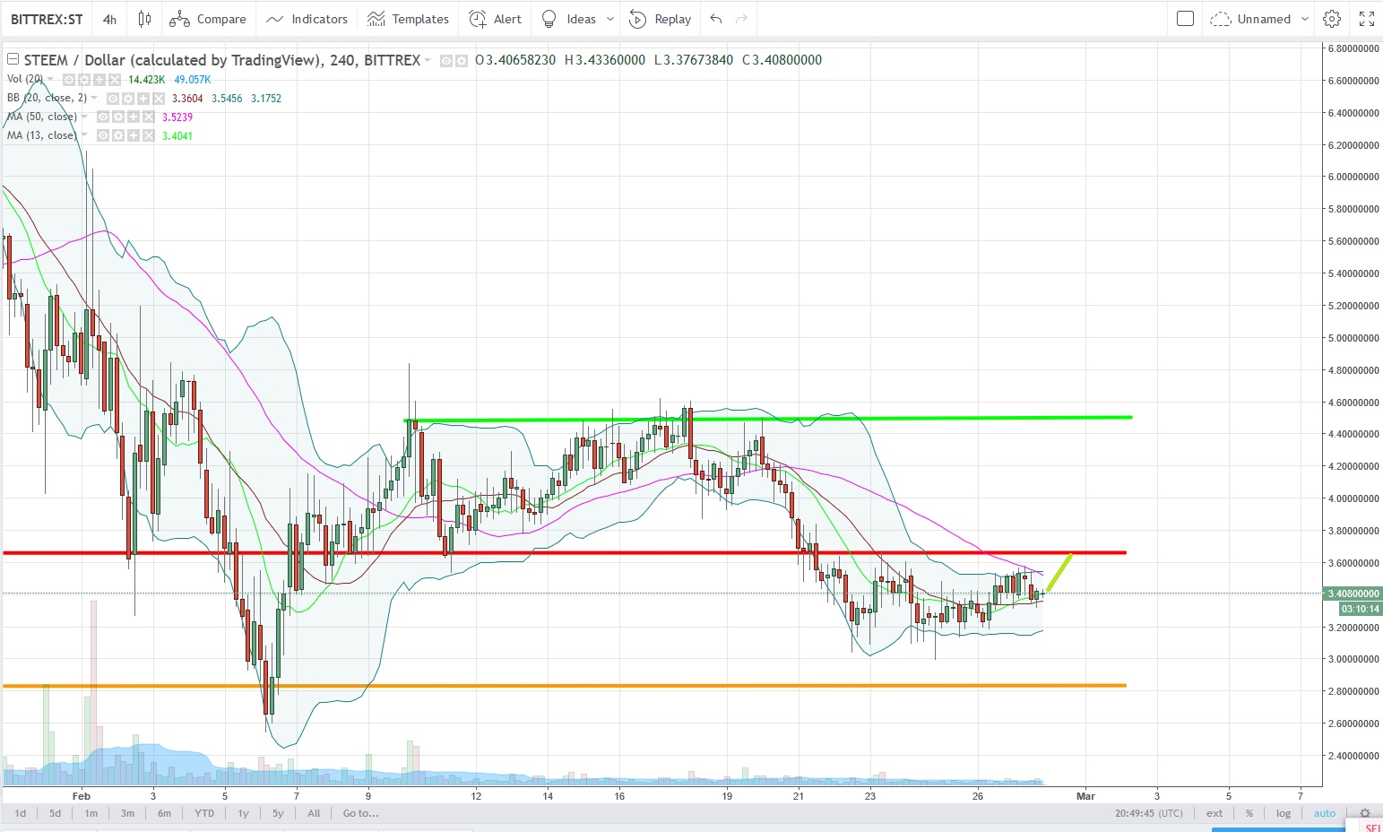This screenshot has height=832, width=1383.
Task: Click the Redo arrow
Action: (741, 19)
